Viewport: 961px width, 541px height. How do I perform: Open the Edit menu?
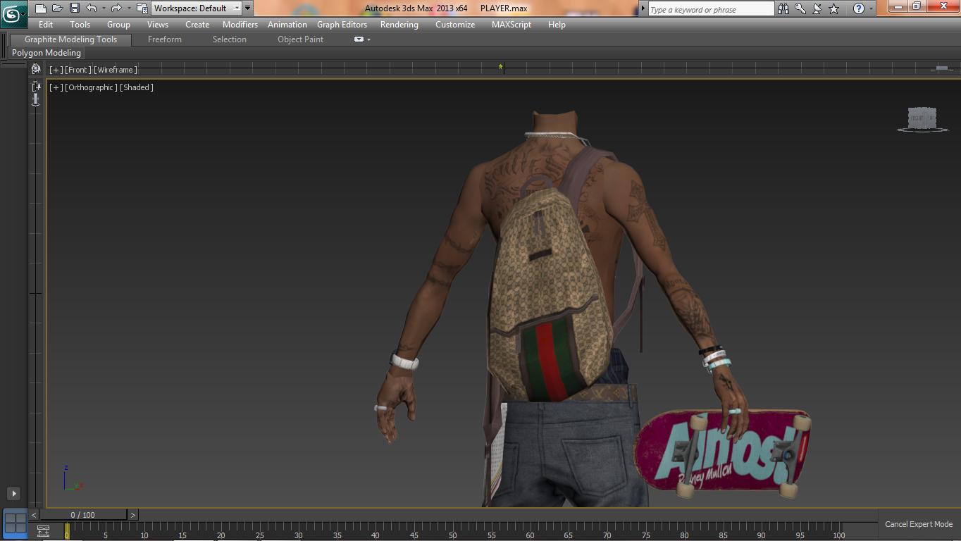[46, 25]
